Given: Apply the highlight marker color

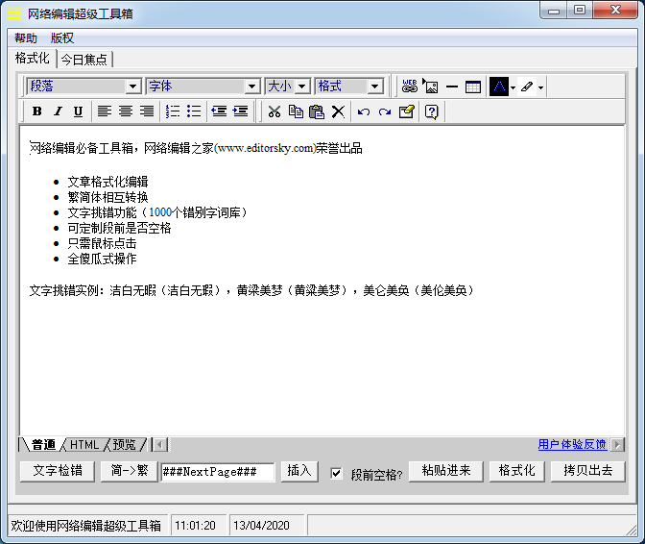Looking at the screenshot, I should coord(527,87).
